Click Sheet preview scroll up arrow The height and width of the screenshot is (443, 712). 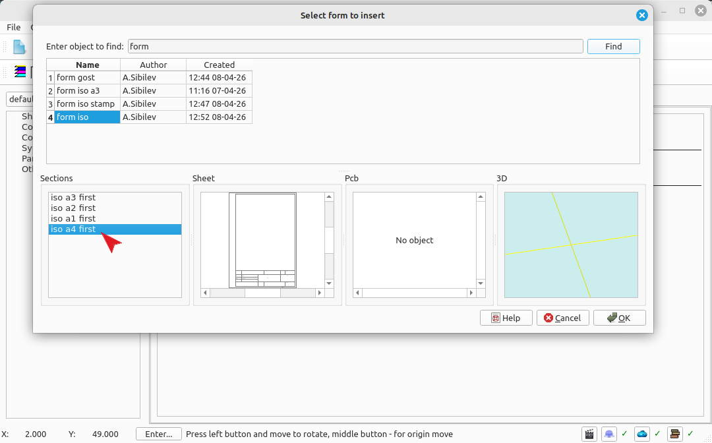329,196
